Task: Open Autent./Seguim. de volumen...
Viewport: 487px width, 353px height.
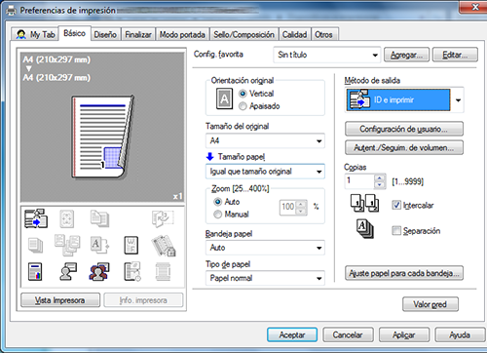Action: coord(404,147)
